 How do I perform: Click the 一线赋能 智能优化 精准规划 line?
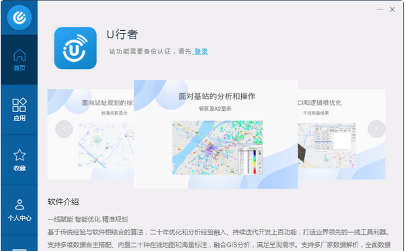click(87, 219)
